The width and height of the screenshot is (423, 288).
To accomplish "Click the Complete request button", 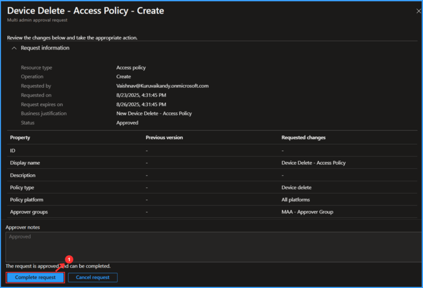I will point(35,277).
